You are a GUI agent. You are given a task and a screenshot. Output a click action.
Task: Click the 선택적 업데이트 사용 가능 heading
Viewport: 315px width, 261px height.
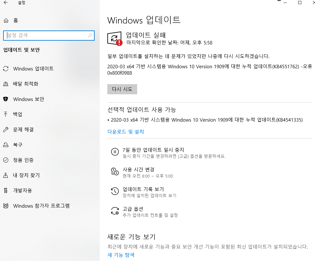pyautogui.click(x=142, y=110)
